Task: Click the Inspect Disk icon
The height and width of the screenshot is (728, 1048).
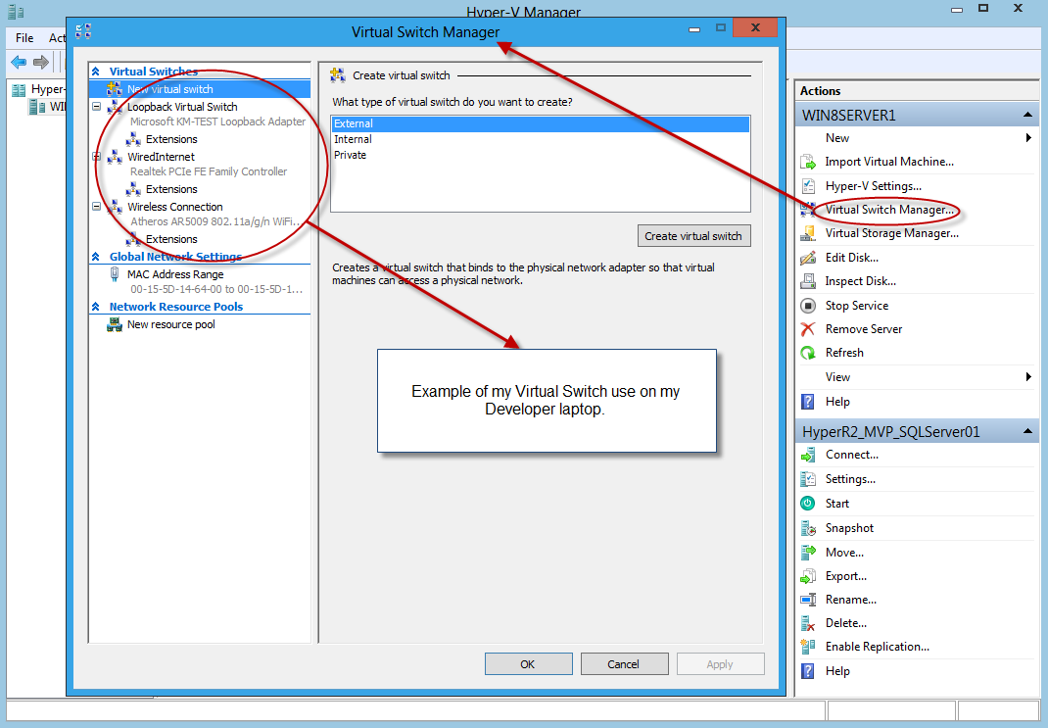Action: click(x=808, y=281)
